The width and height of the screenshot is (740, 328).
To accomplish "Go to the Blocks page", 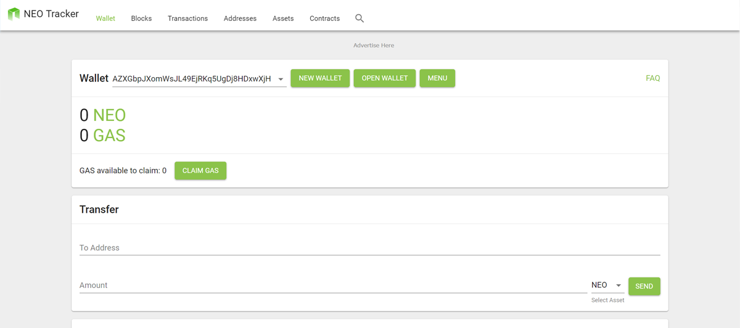I will (x=141, y=18).
